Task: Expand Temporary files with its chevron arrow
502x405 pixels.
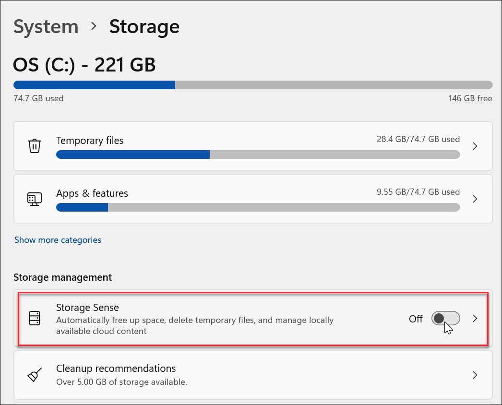Action: (x=475, y=146)
